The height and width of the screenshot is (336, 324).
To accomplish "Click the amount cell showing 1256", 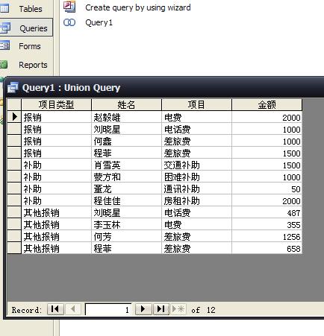I will pyautogui.click(x=267, y=236).
